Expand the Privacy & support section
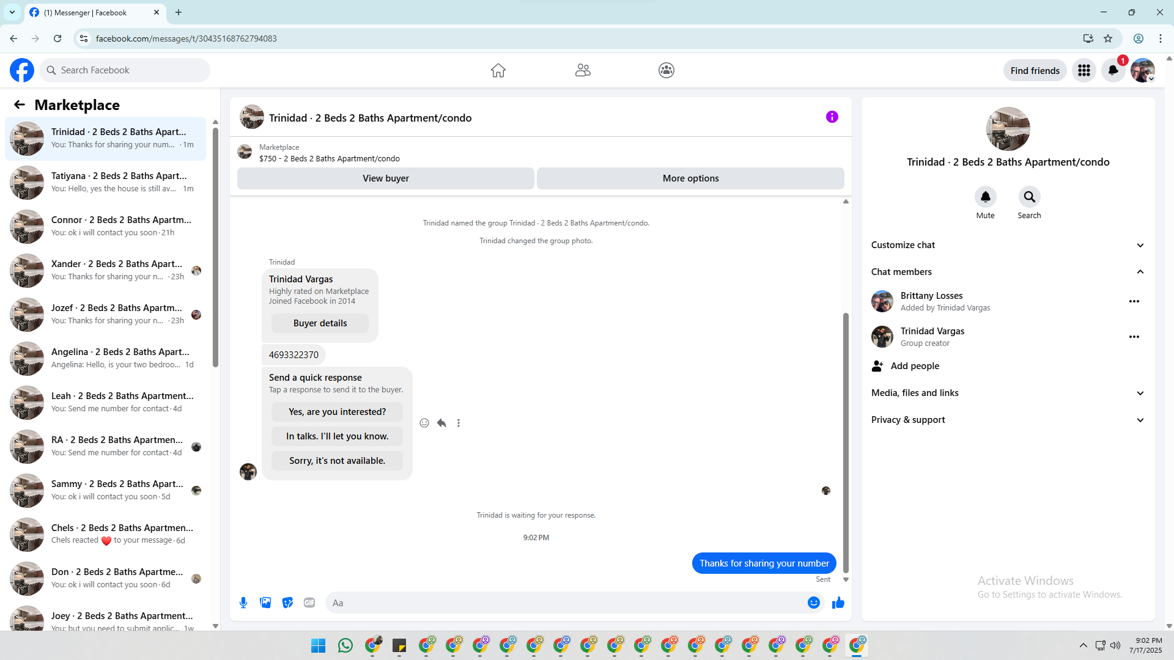Viewport: 1174px width, 660px height. 1008,420
